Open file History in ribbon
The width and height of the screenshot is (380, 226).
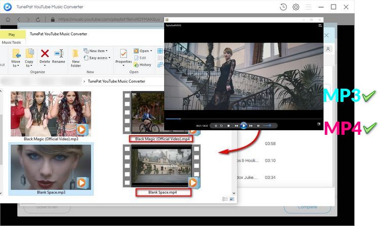coord(142,65)
